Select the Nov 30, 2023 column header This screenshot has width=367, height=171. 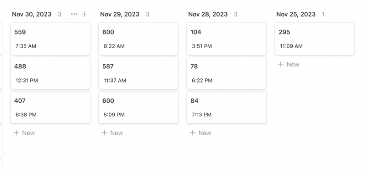click(x=32, y=14)
